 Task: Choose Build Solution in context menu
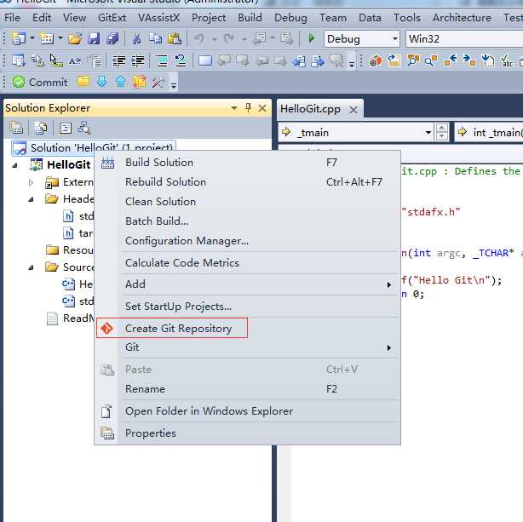click(248, 163)
